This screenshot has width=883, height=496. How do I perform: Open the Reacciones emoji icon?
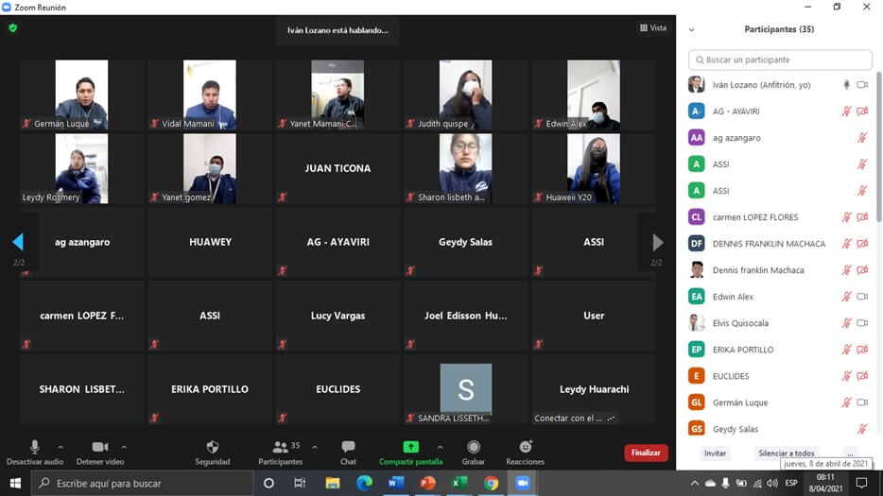click(x=525, y=447)
